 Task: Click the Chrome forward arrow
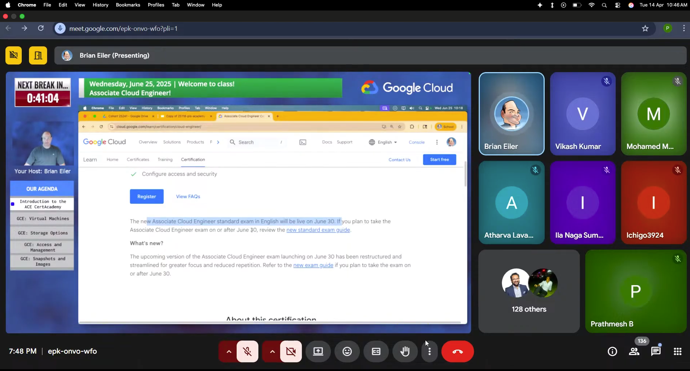click(24, 28)
